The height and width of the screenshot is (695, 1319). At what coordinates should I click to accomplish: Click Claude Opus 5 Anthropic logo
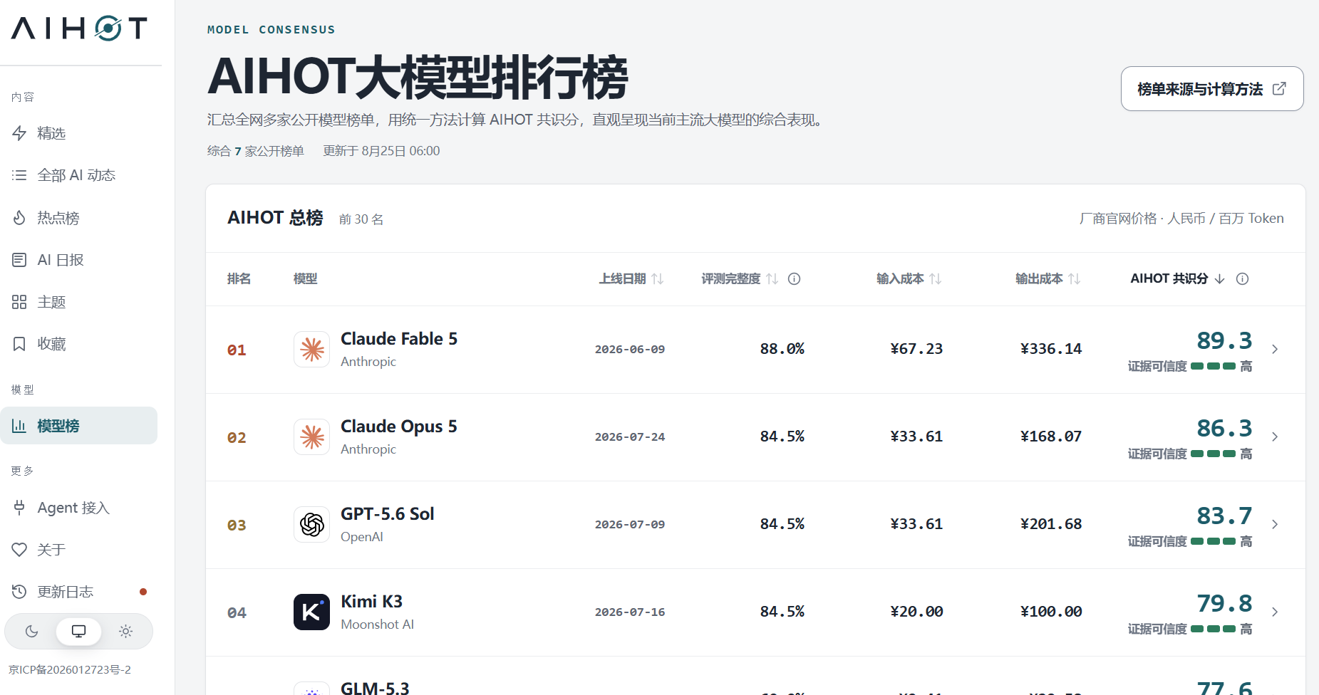311,437
